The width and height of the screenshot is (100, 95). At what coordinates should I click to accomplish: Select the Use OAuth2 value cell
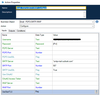coord(75,74)
